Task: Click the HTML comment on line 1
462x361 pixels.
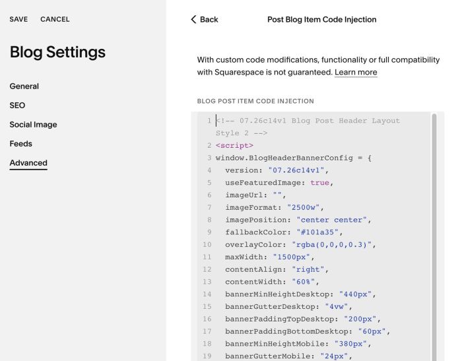Action: pos(308,127)
